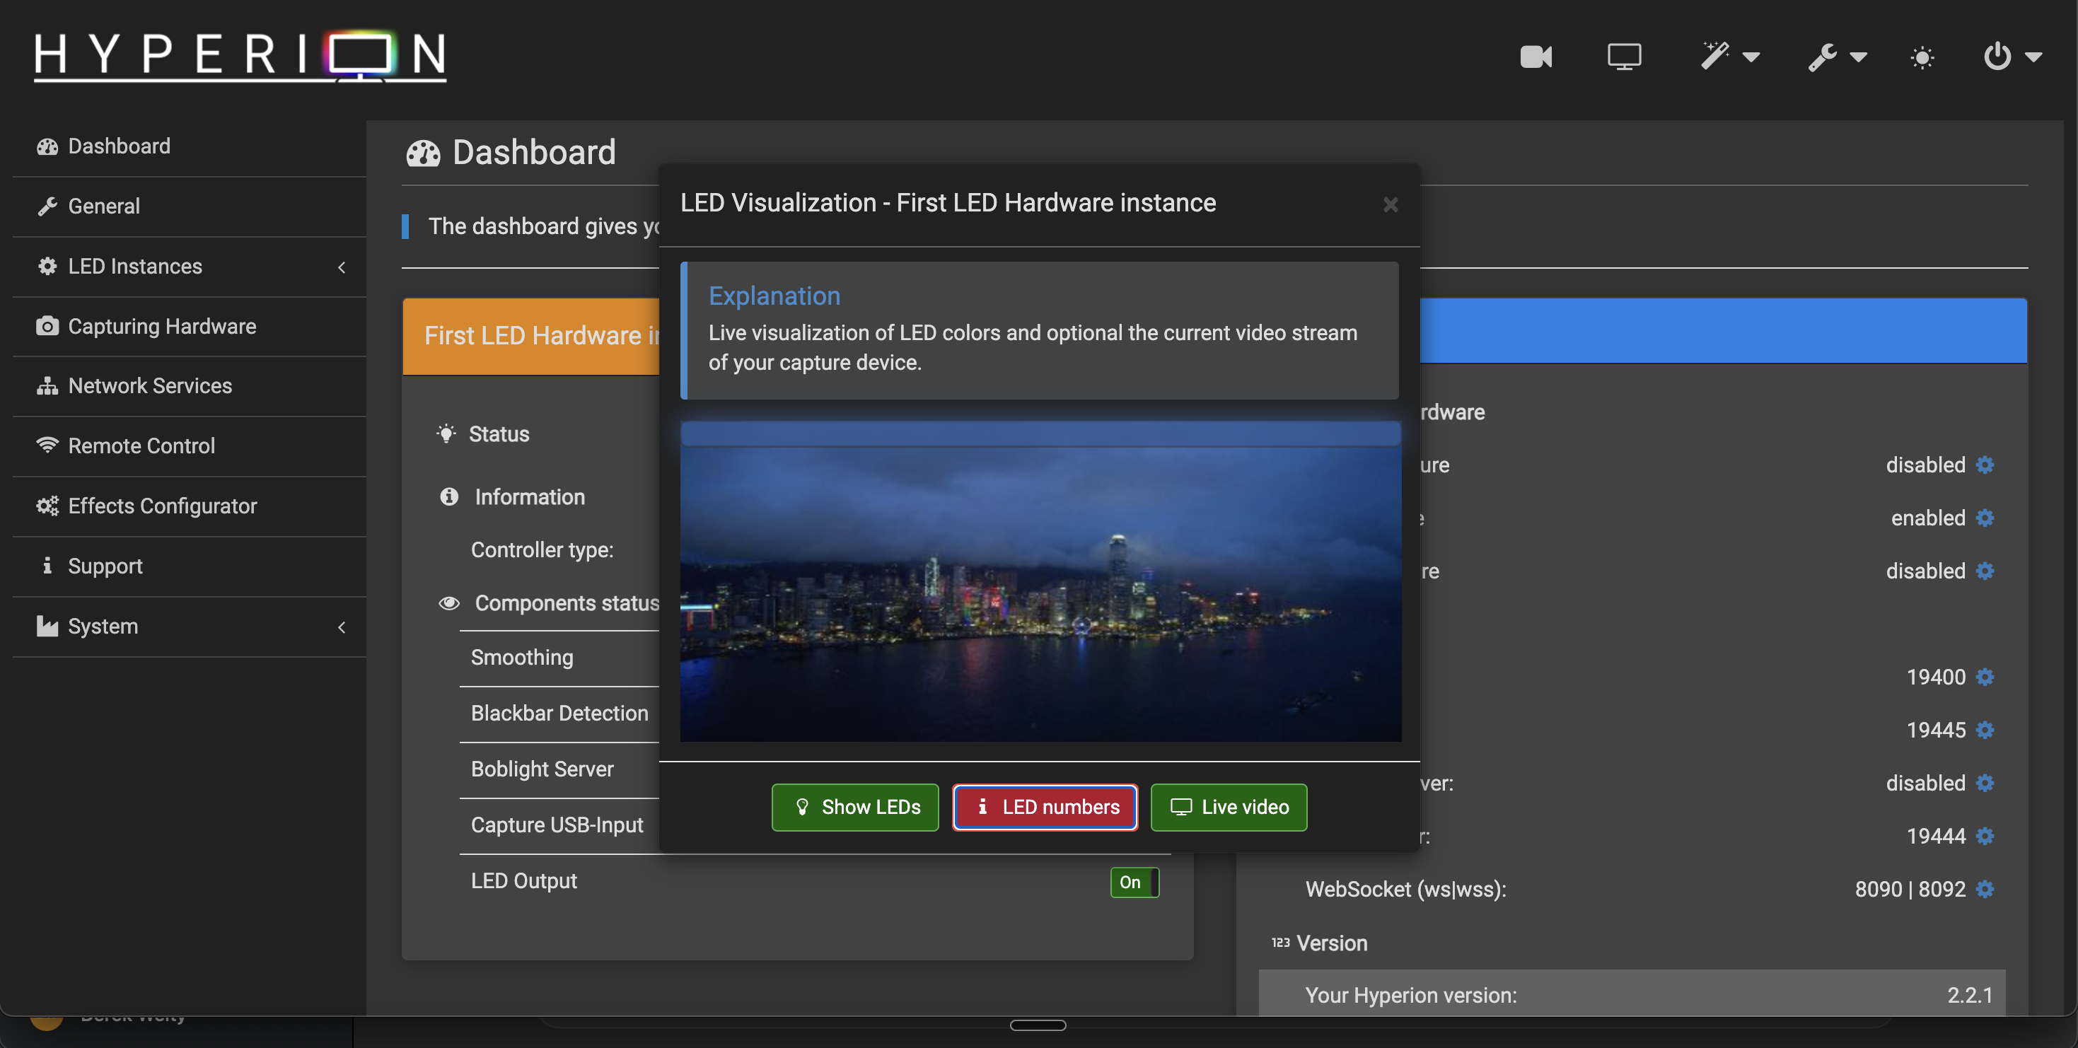Click the Information heading
Image resolution: width=2078 pixels, height=1048 pixels.
point(529,497)
